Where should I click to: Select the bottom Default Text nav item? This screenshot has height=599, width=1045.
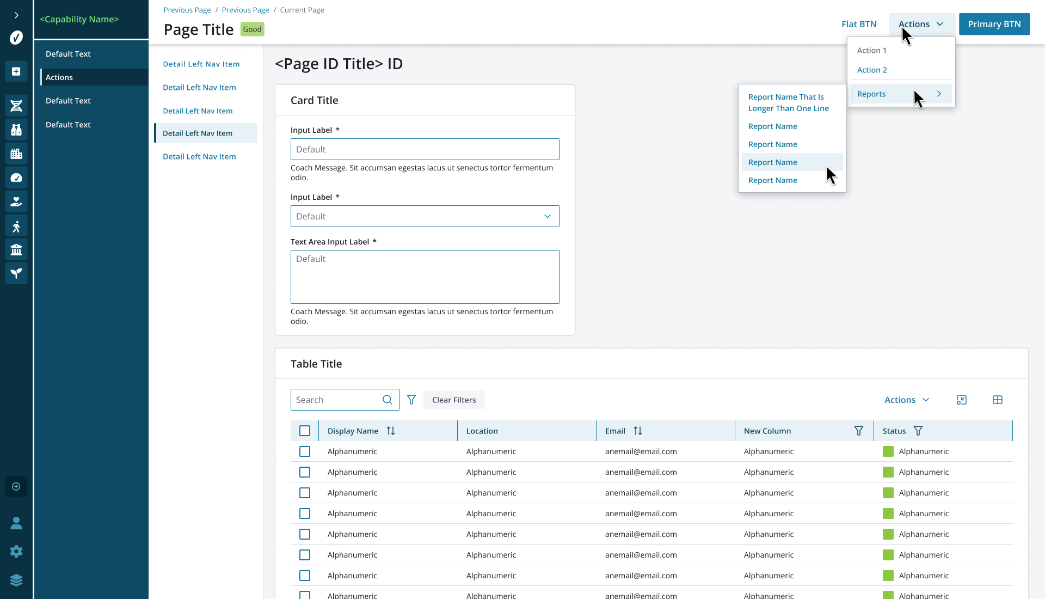pos(68,125)
